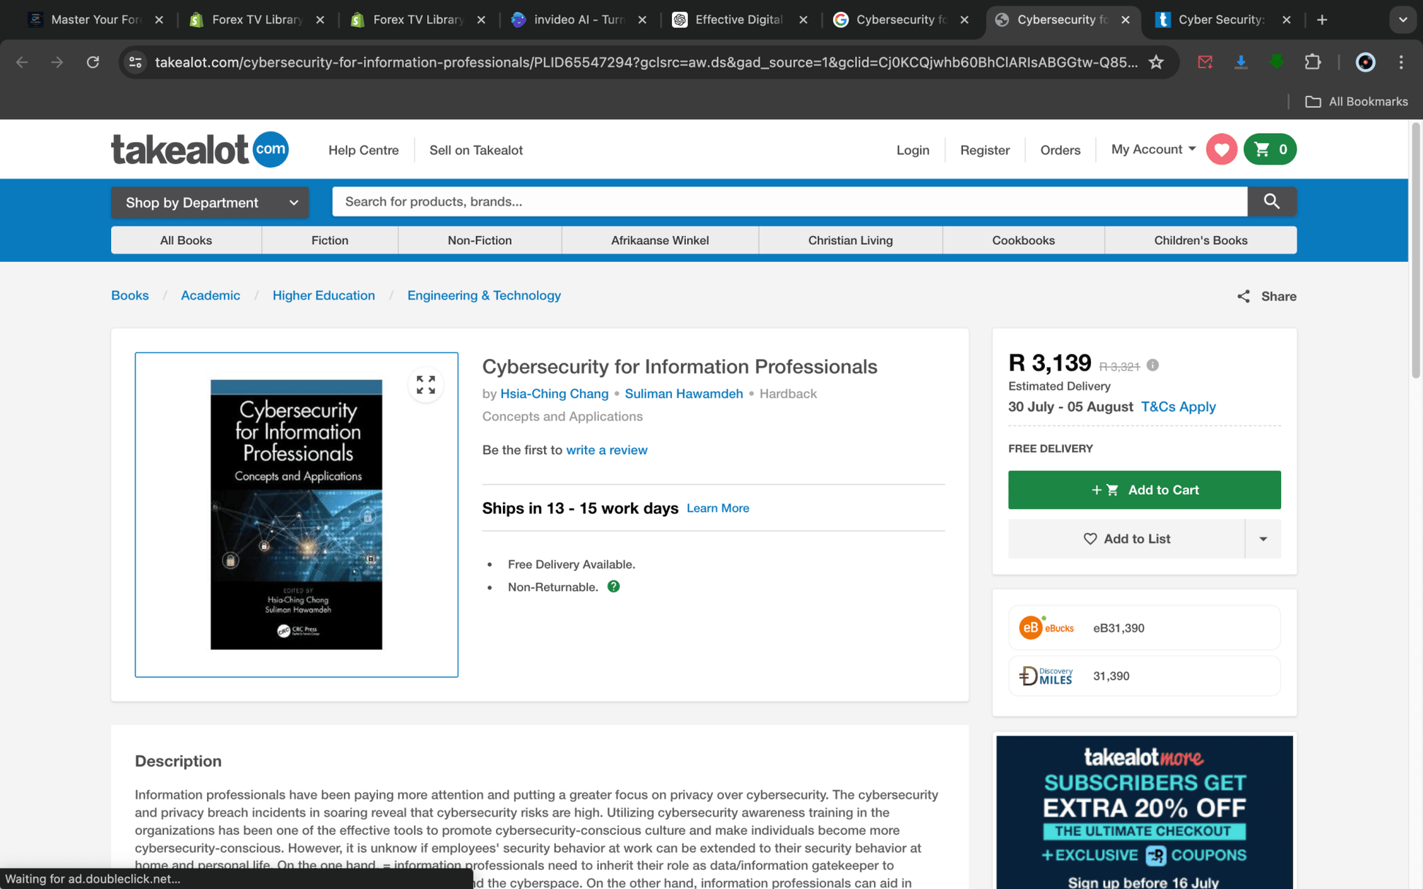The width and height of the screenshot is (1423, 889).
Task: Click the takealot more subscribers banner
Action: click(x=1144, y=812)
